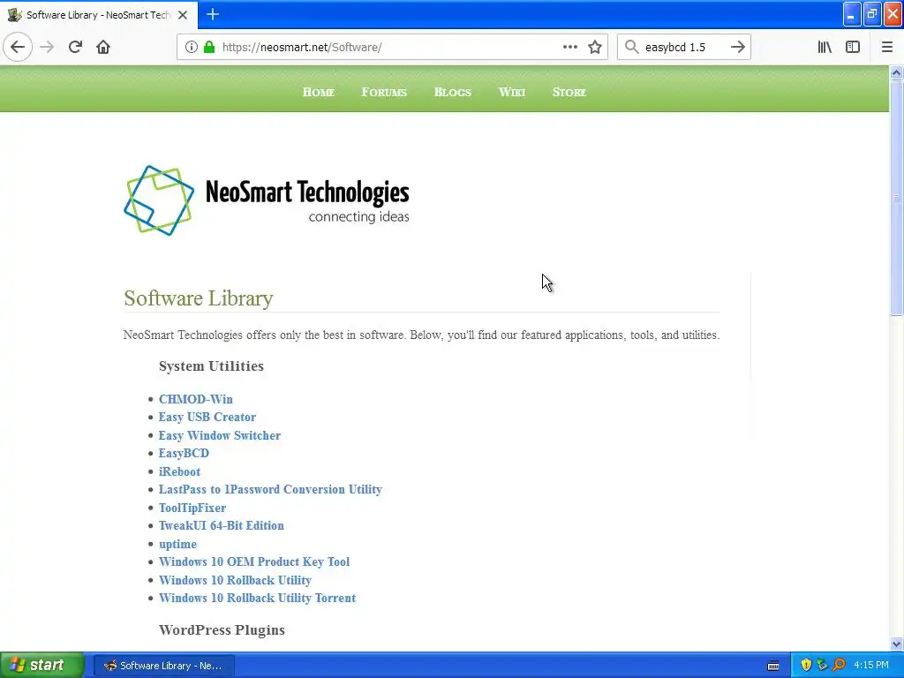This screenshot has width=904, height=678.
Task: Open the Home navigation item
Action: 318,92
